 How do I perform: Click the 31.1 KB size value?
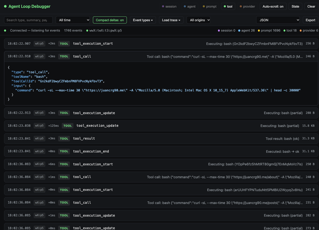308,151
